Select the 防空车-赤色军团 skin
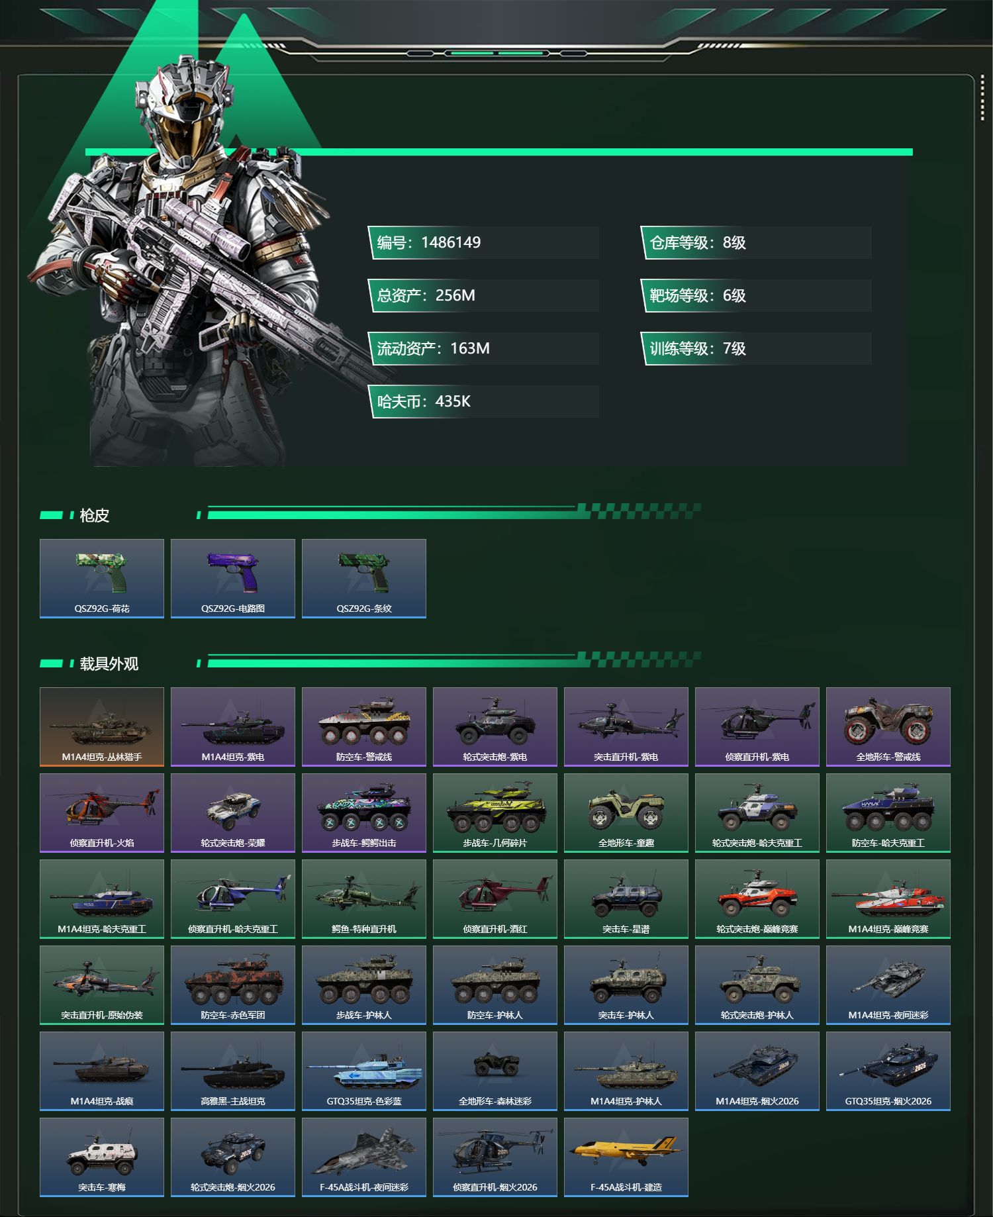Image resolution: width=993 pixels, height=1217 pixels. 233,985
